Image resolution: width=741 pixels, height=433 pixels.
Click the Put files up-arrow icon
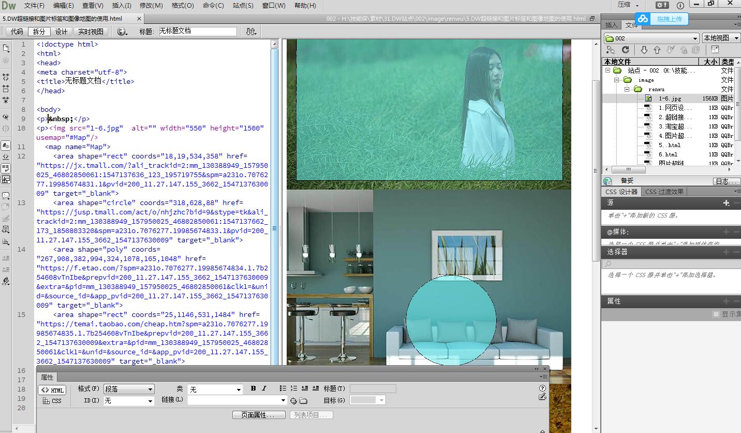(657, 50)
